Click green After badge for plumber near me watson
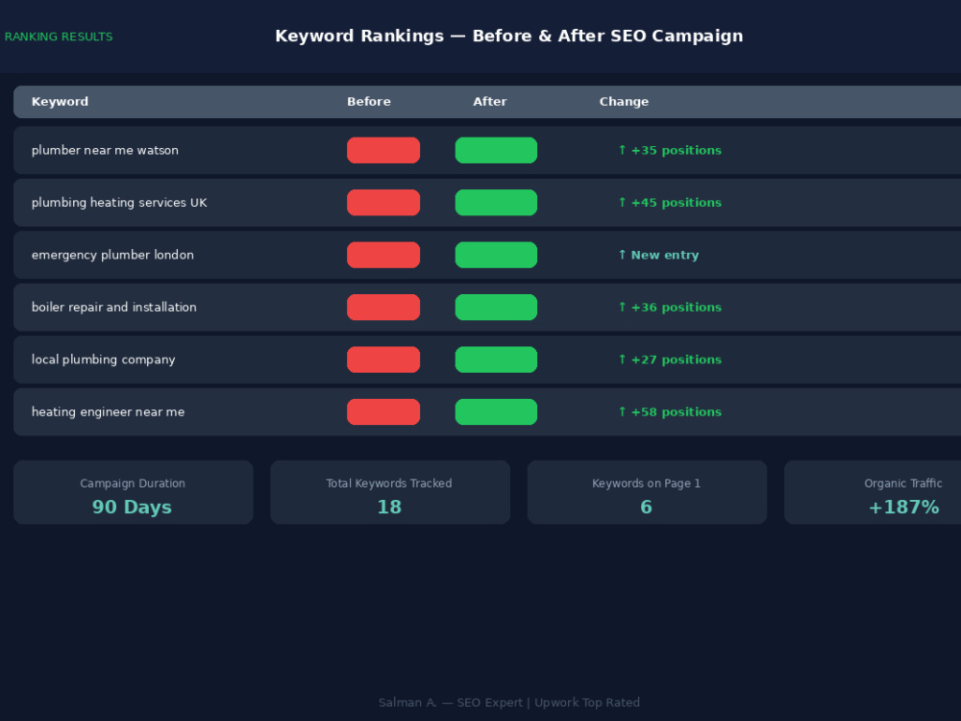 (497, 150)
